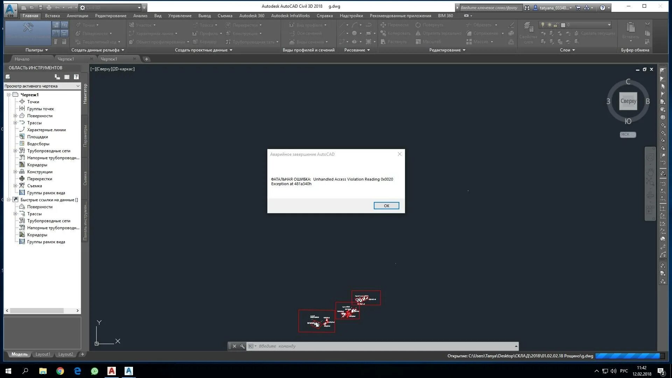Click the help question mark in Toolspace
Screen dimensions: 672x378
[76, 77]
